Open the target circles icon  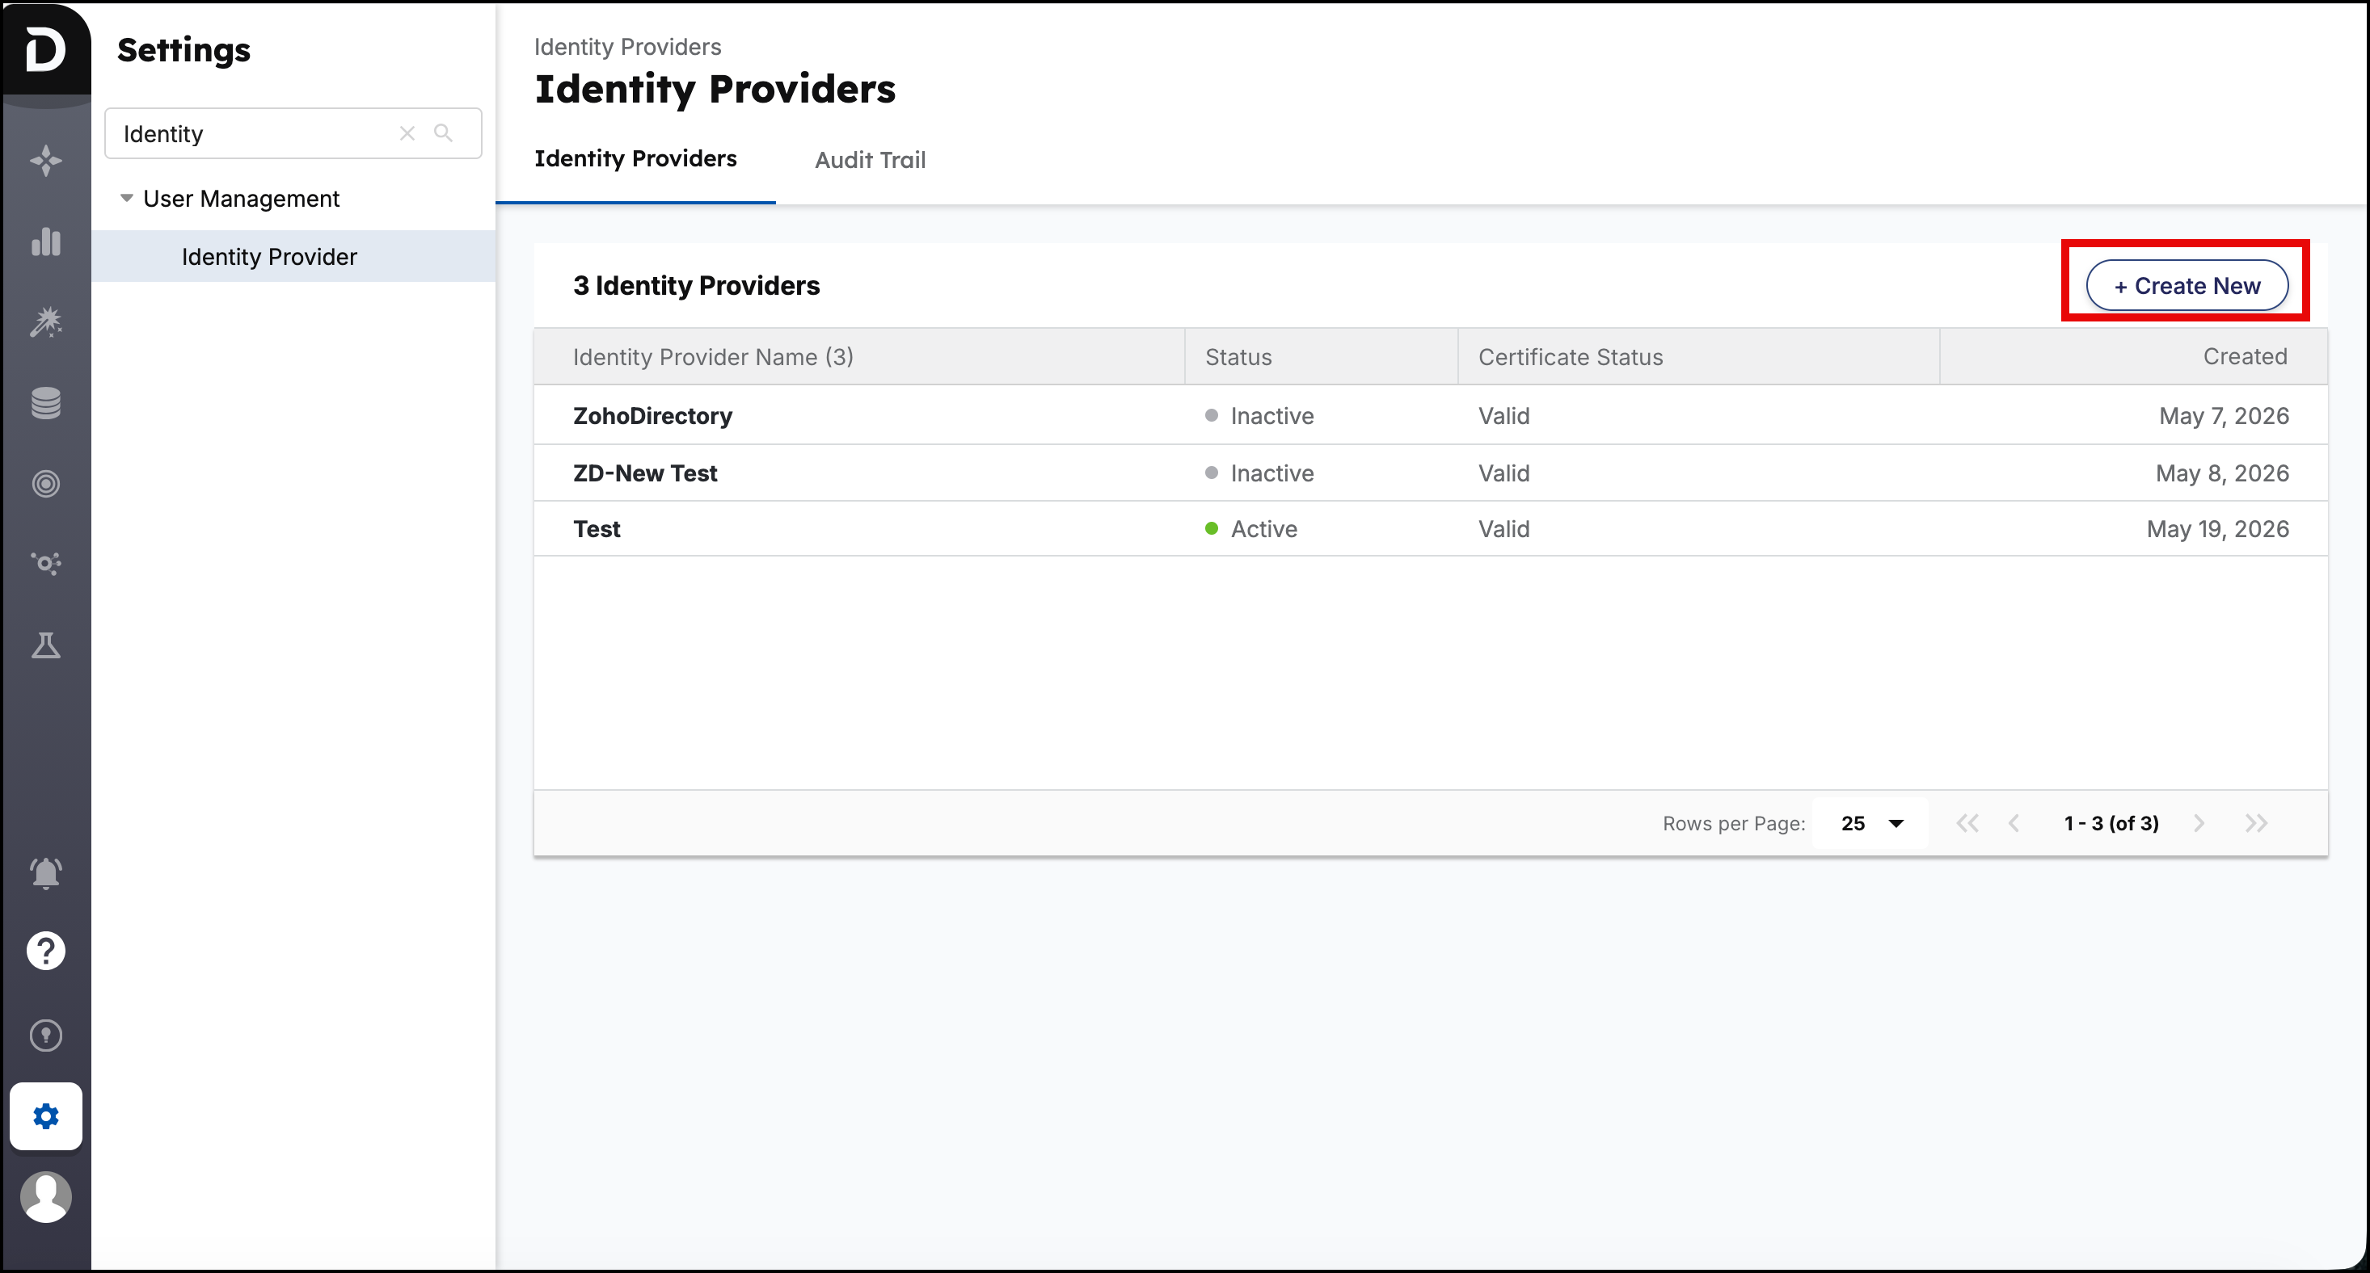click(45, 484)
